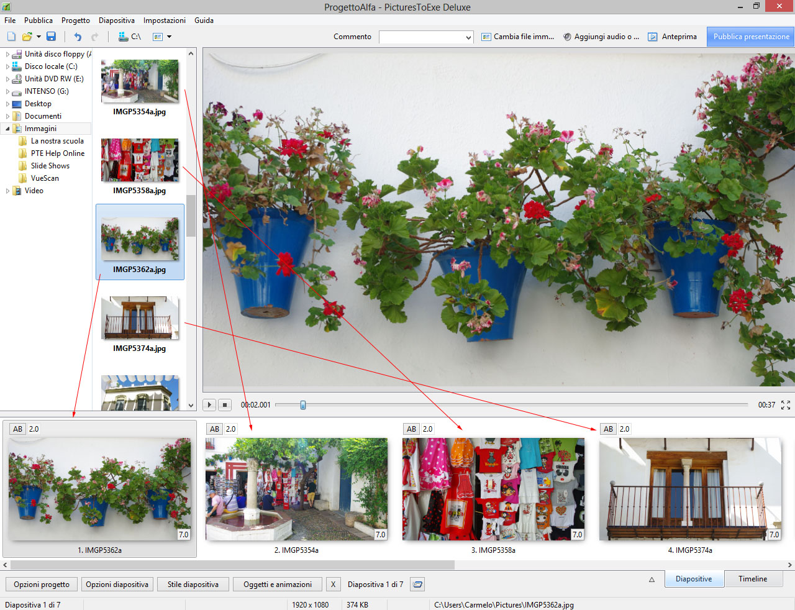Screen dimensions: 795x610
Task: Create a new project via toolbar icon
Action: point(11,37)
